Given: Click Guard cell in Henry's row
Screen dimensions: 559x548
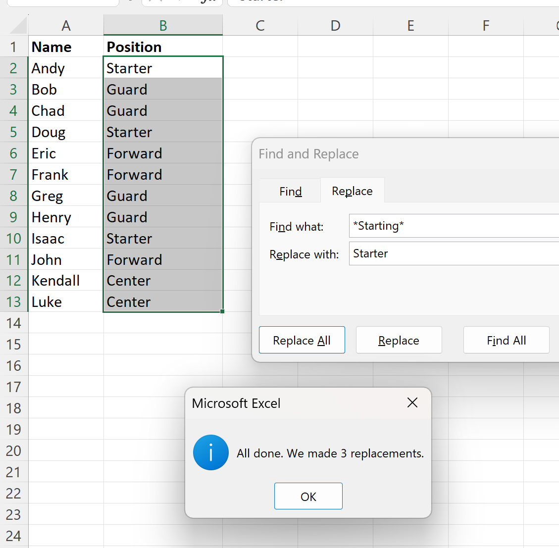Looking at the screenshot, I should tap(163, 217).
